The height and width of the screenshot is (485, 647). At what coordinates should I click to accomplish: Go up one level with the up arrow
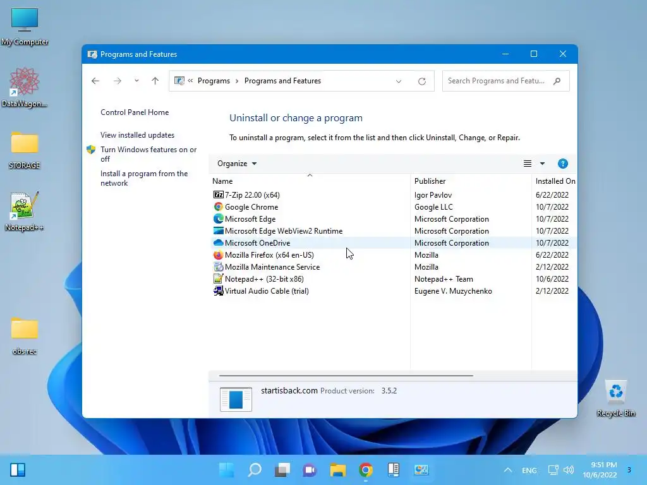point(155,81)
